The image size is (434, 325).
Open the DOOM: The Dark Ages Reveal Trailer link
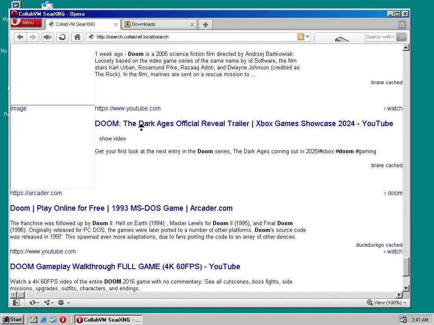(x=244, y=124)
